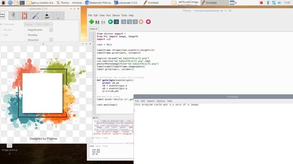Open the video player tab in vokoscreen
This screenshot has height=164, width=293.
(25, 15)
